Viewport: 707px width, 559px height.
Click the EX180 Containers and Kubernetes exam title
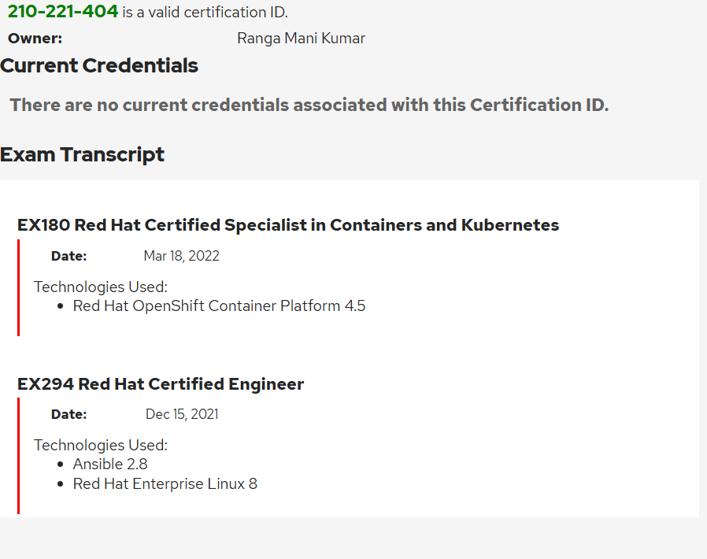pyautogui.click(x=288, y=225)
